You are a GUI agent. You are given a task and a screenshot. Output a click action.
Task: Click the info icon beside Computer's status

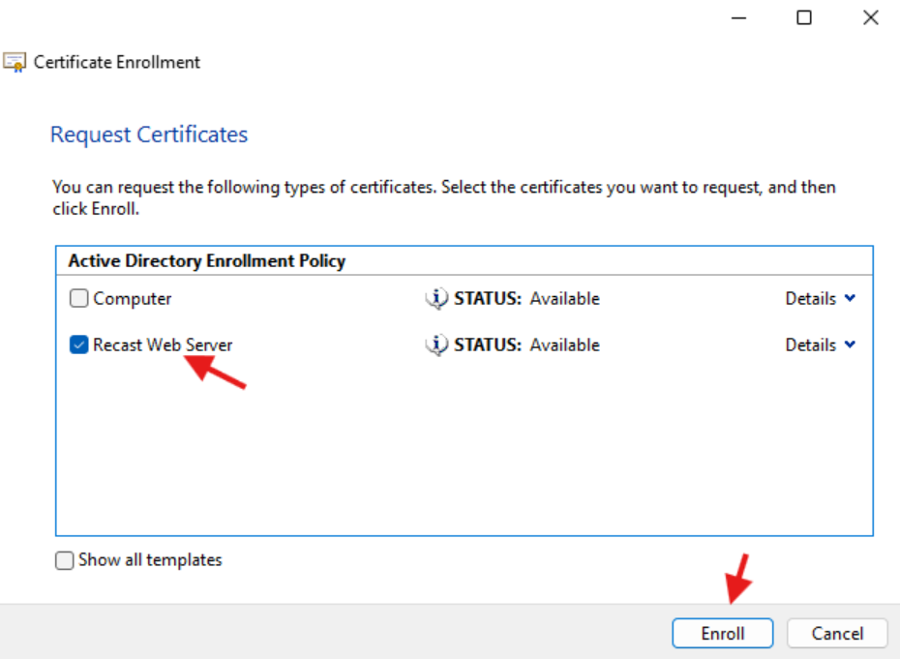pos(438,298)
